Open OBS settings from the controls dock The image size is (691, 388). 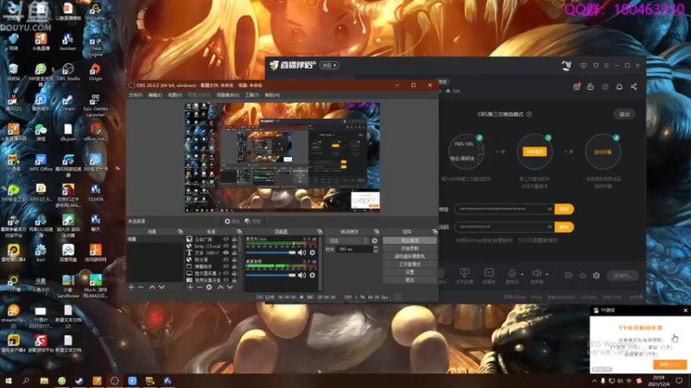tap(409, 272)
